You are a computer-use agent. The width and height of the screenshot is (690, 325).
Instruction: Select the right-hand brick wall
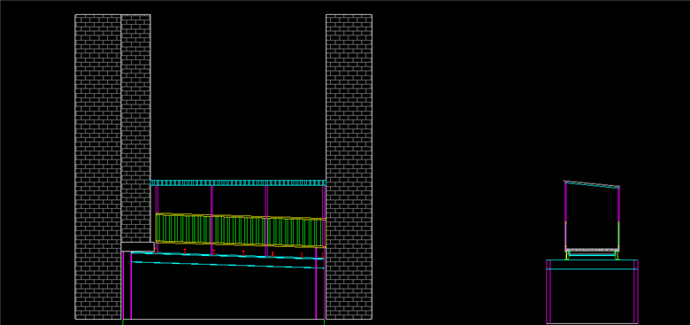[x=349, y=166]
